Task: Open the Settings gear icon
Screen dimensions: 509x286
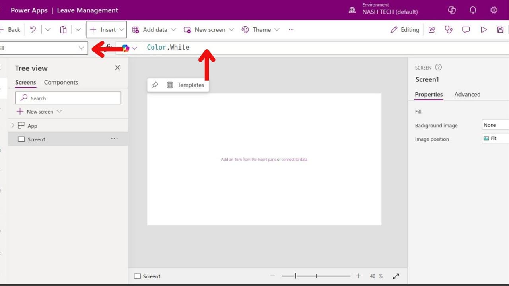Action: pos(494,10)
